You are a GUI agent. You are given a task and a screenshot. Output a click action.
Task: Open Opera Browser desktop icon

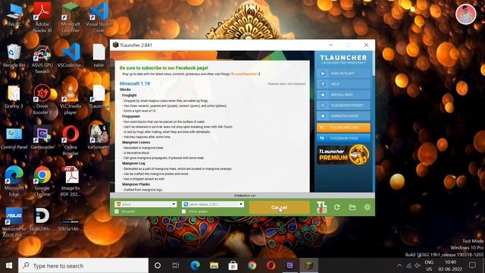pyautogui.click(x=70, y=141)
